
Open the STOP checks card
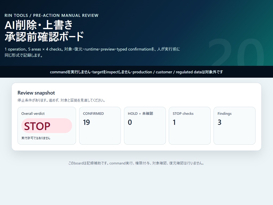[190, 126]
